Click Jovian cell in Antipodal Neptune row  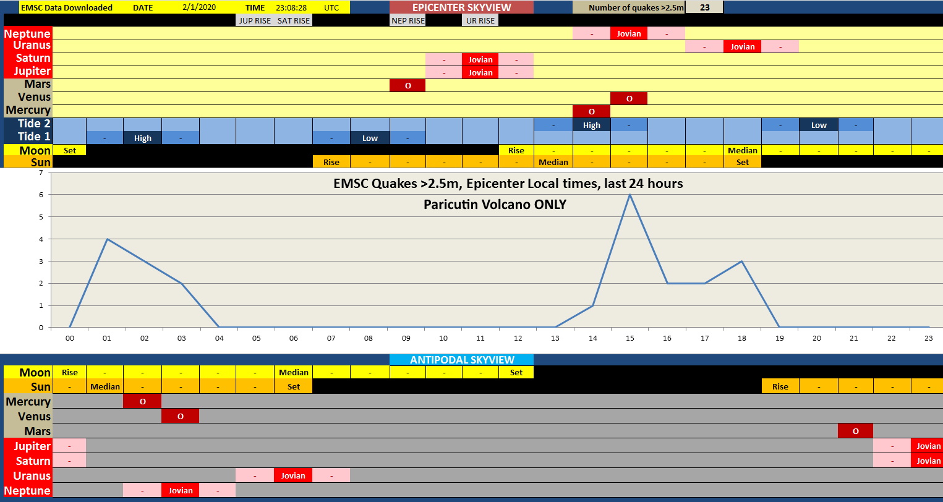[x=181, y=490]
